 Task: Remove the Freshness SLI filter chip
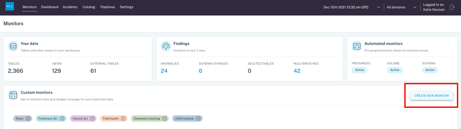[x=62, y=118]
